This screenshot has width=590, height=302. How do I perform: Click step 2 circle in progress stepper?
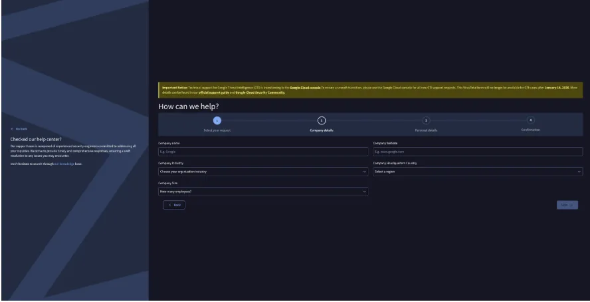coord(322,120)
